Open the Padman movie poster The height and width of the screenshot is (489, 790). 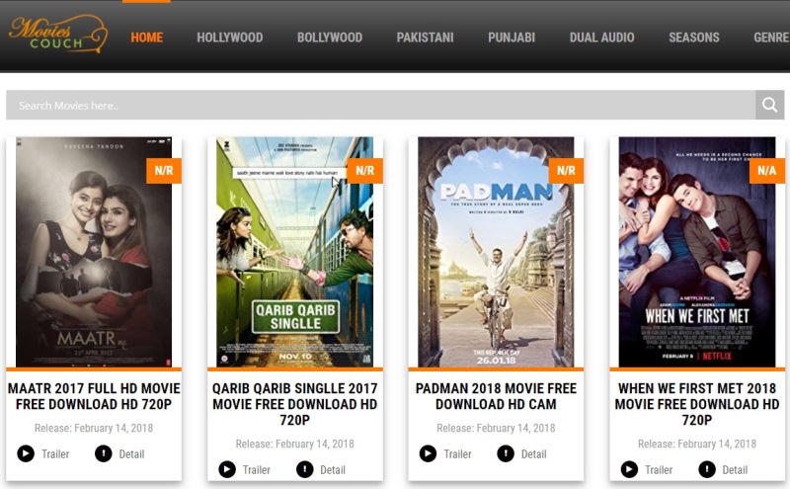(496, 252)
